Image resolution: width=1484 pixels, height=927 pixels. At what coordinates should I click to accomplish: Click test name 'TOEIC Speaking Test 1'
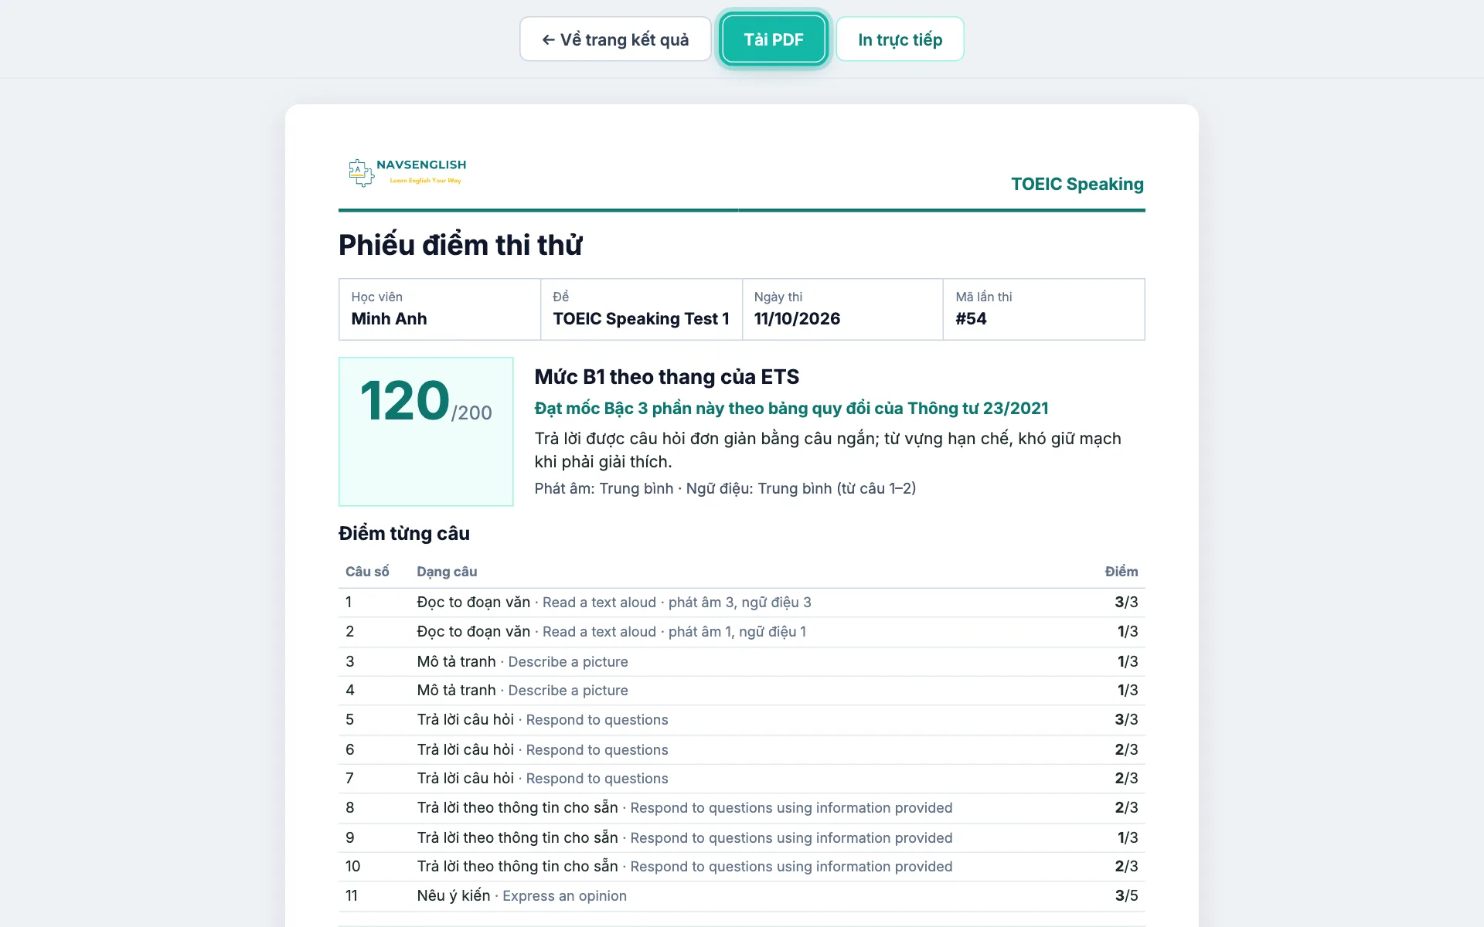click(x=641, y=319)
